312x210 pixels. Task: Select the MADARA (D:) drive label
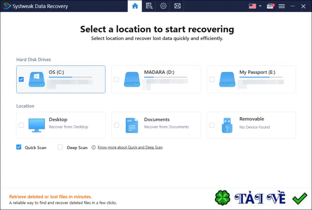(159, 72)
